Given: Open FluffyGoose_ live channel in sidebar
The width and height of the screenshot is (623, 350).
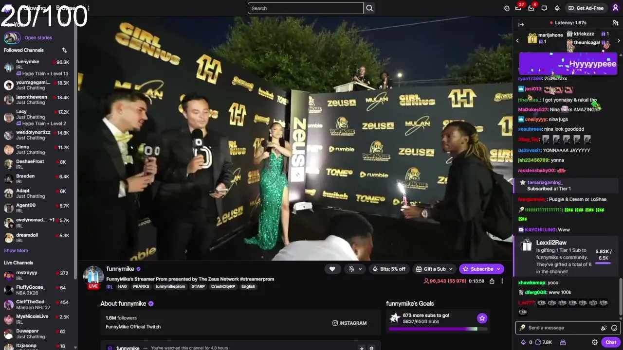Looking at the screenshot, I should point(37,290).
